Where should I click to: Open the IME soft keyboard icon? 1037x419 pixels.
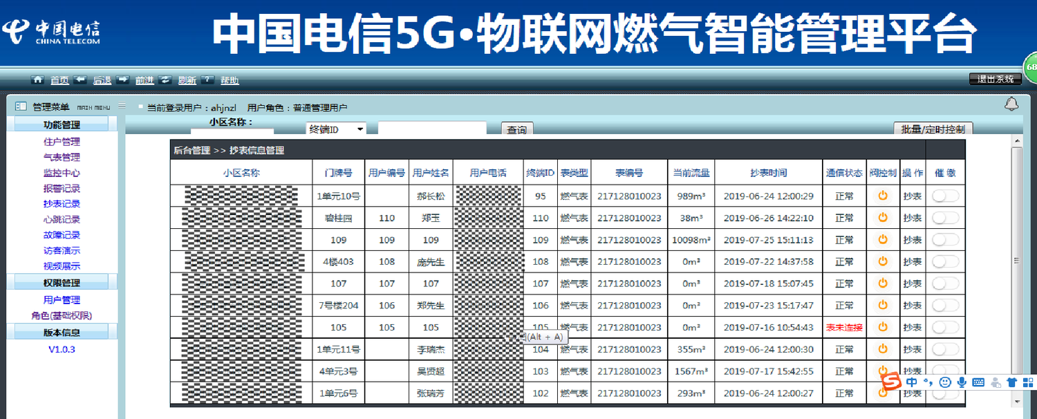coord(978,382)
